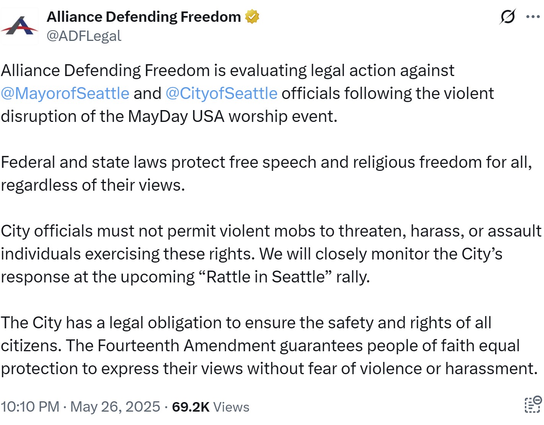Click the Fourteenth Amendment sentence
Viewport: 544px width, 425px height.
point(269,357)
